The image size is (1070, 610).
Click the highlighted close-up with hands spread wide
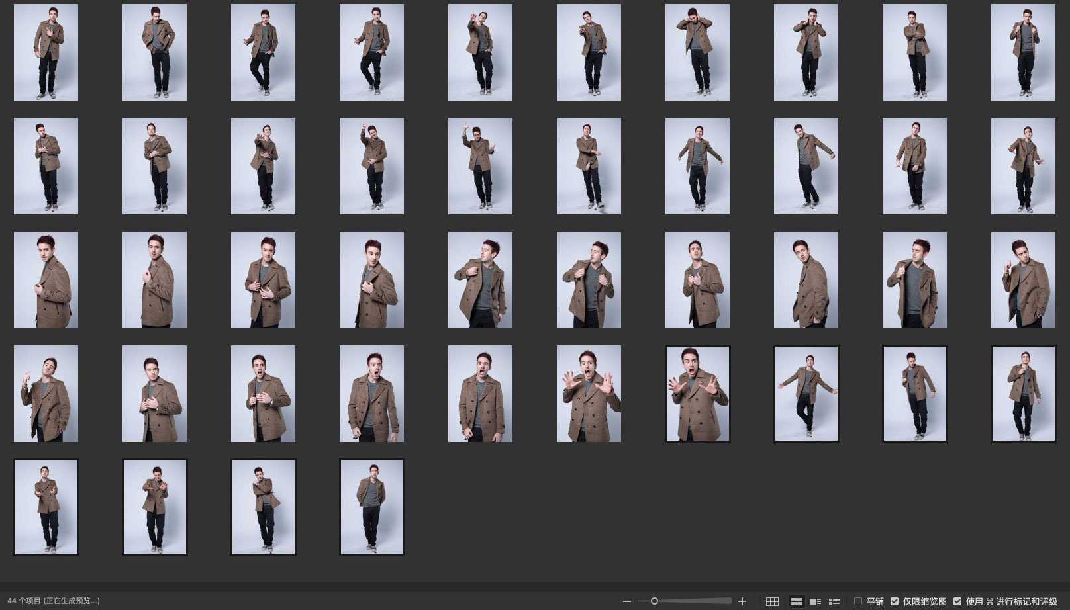[x=697, y=394]
